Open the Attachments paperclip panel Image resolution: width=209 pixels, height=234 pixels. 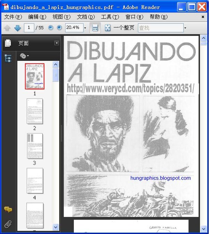pos(8,224)
